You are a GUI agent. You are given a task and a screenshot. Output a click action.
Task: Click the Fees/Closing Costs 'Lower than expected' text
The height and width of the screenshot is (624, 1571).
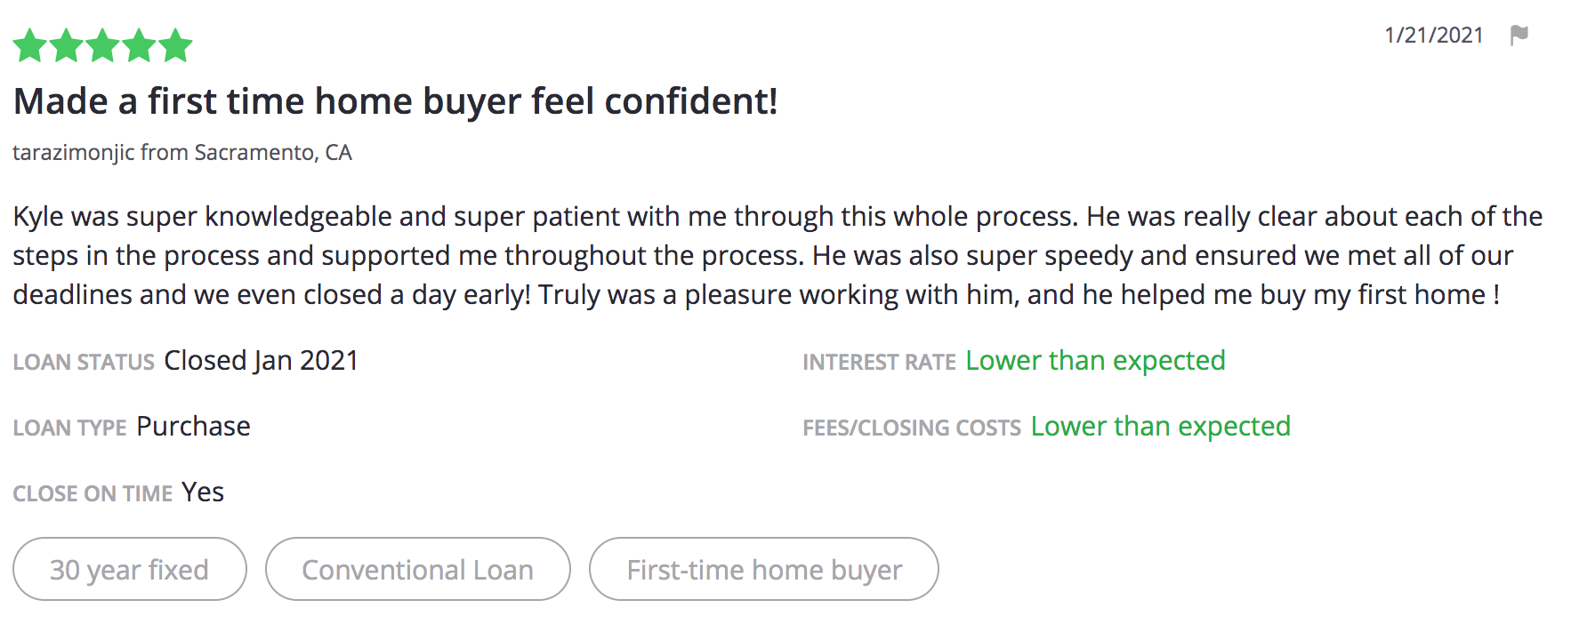point(1160,426)
